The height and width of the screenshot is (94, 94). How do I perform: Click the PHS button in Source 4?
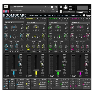point(88,51)
